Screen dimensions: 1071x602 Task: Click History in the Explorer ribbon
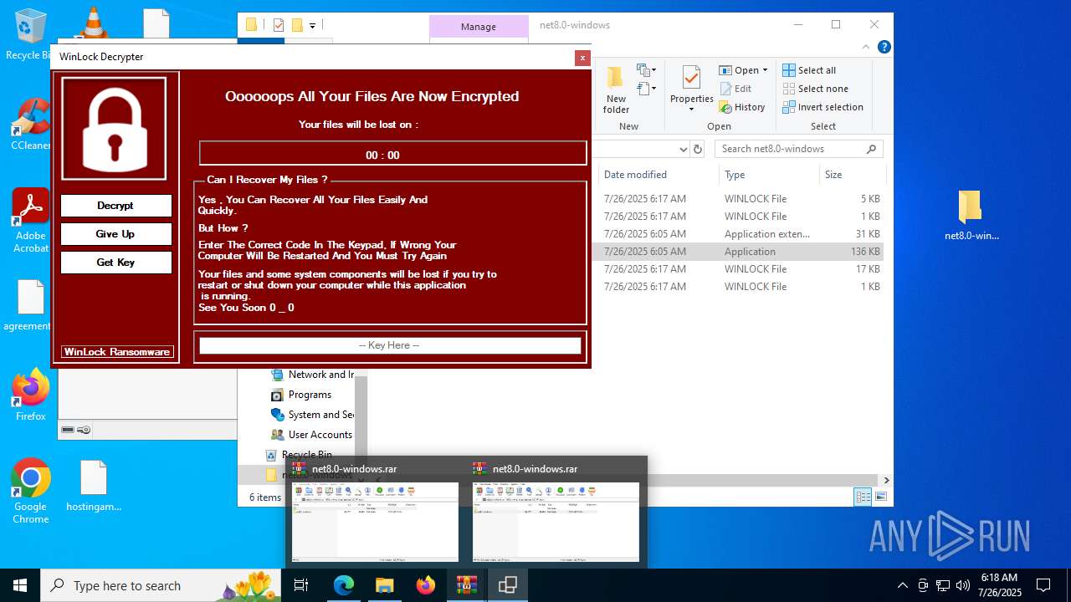pos(742,107)
